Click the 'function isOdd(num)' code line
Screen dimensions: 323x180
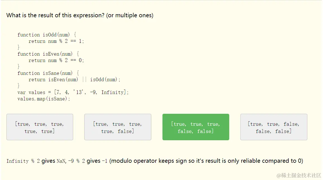click(x=47, y=35)
